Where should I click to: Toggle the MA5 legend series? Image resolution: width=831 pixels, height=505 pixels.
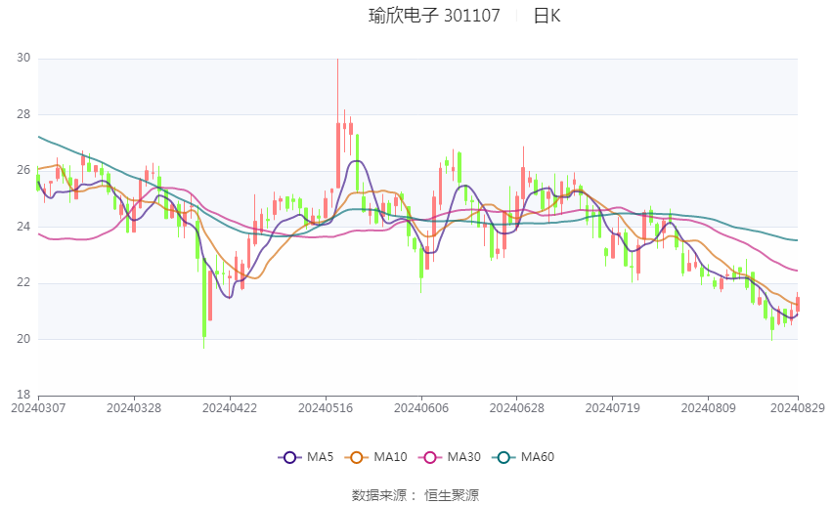306,457
